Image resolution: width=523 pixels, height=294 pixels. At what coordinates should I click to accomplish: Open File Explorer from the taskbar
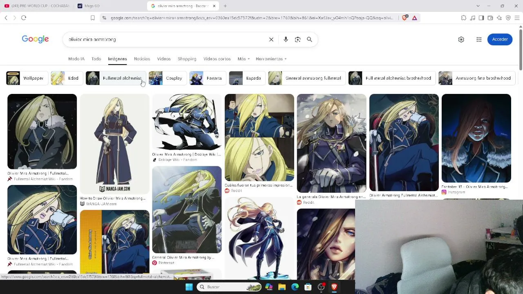[x=282, y=287]
